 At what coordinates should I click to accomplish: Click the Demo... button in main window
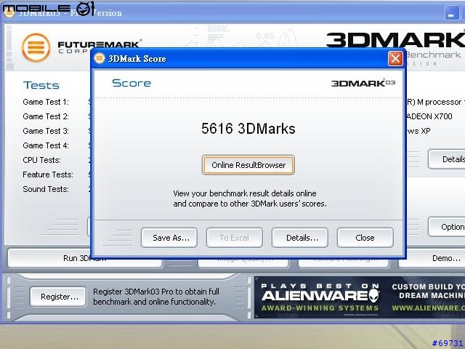tap(433, 258)
